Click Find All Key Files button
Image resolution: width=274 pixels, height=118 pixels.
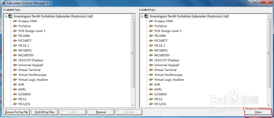[45, 112]
